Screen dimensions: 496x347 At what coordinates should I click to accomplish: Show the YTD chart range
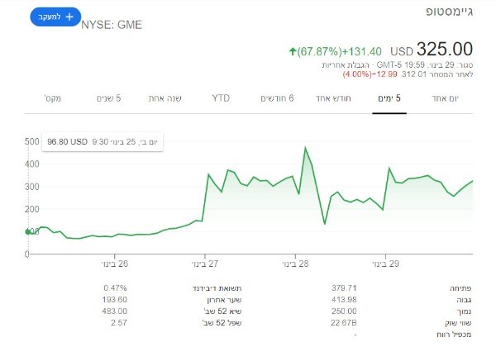pos(221,98)
